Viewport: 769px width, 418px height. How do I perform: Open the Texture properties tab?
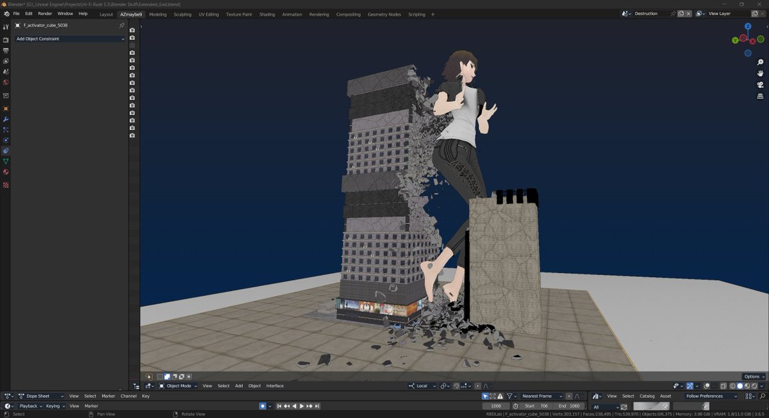tap(6, 185)
